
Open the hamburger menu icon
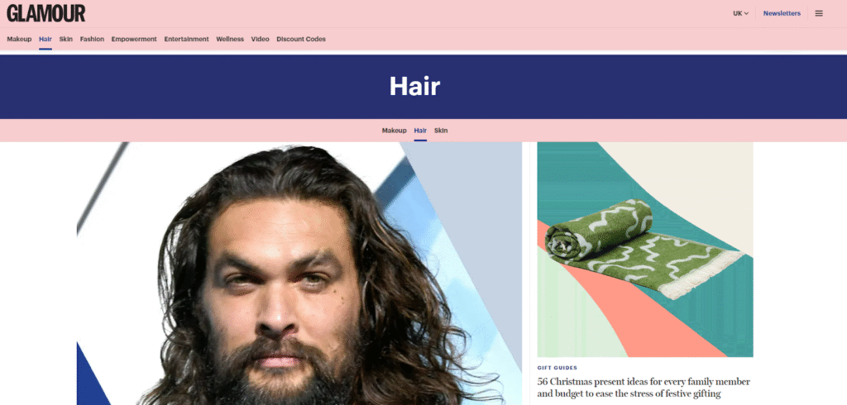click(x=818, y=13)
